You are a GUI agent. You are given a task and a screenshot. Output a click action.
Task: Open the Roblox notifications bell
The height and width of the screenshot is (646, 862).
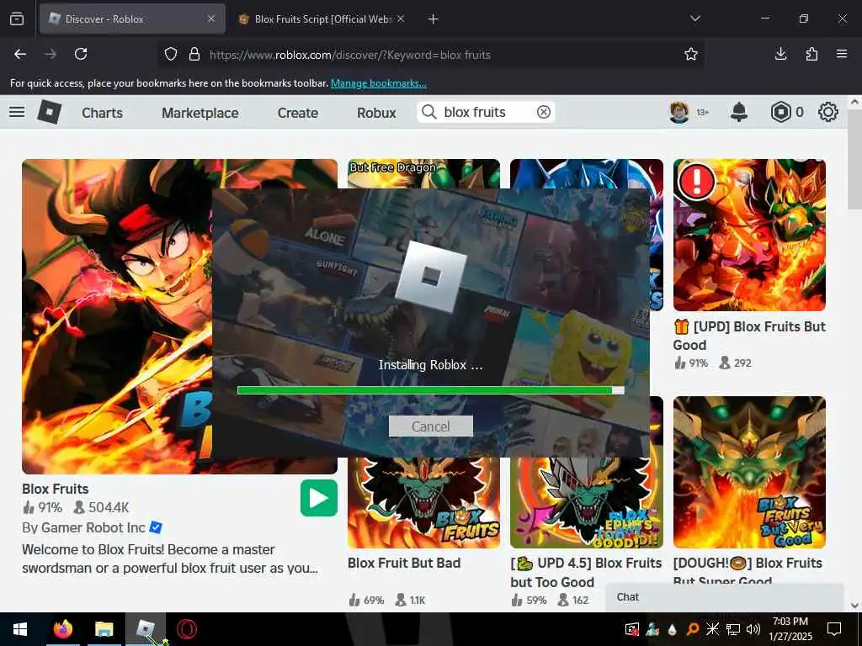click(x=739, y=112)
